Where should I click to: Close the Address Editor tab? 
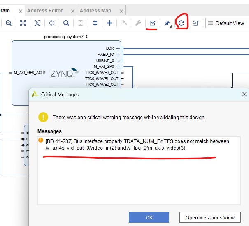coord(73,11)
